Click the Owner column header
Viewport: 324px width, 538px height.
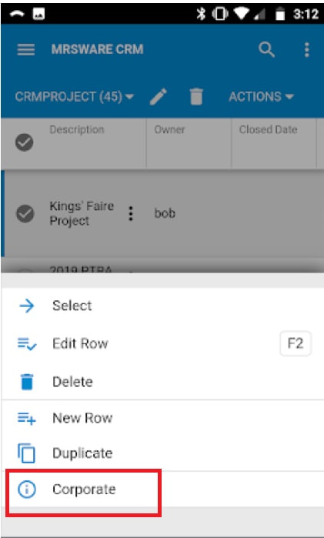(x=169, y=130)
